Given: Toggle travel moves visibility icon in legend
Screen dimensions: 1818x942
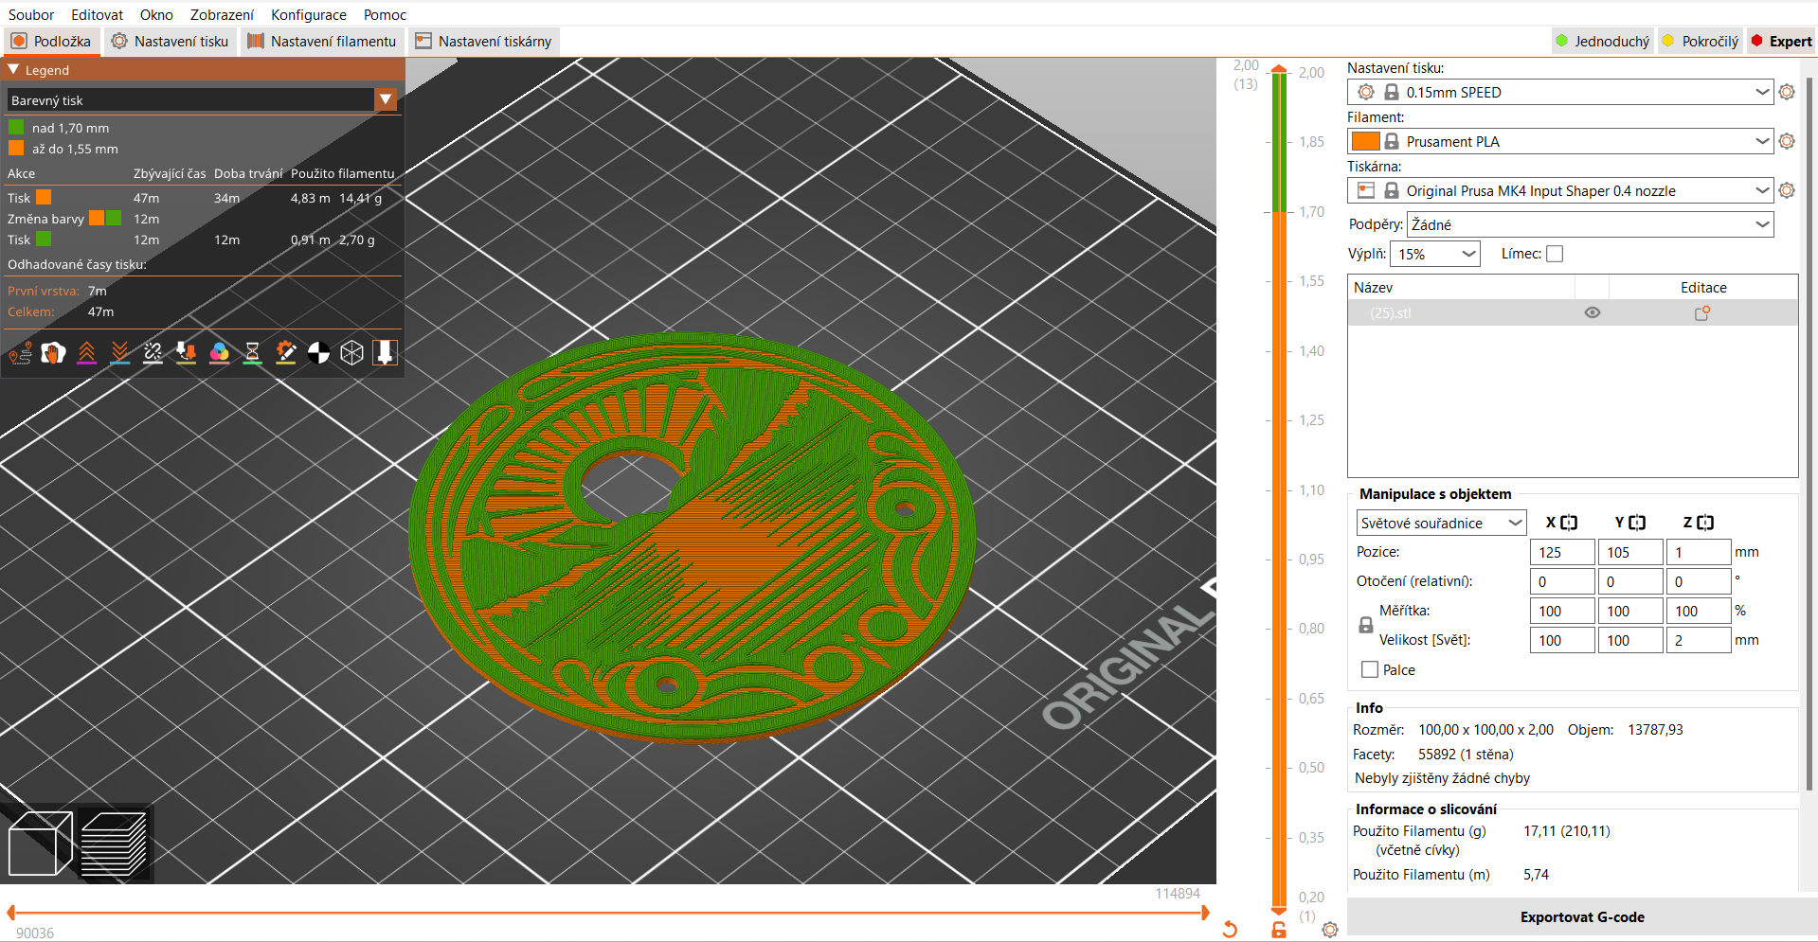Looking at the screenshot, I should (20, 353).
